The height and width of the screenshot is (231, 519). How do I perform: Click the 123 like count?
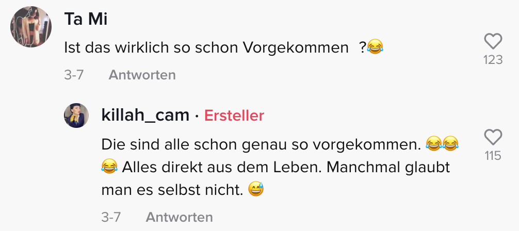point(493,60)
